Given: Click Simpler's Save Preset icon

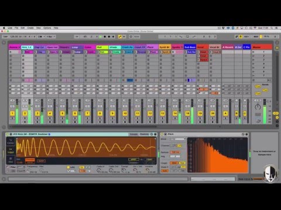Looking at the screenshot, I should (155, 134).
